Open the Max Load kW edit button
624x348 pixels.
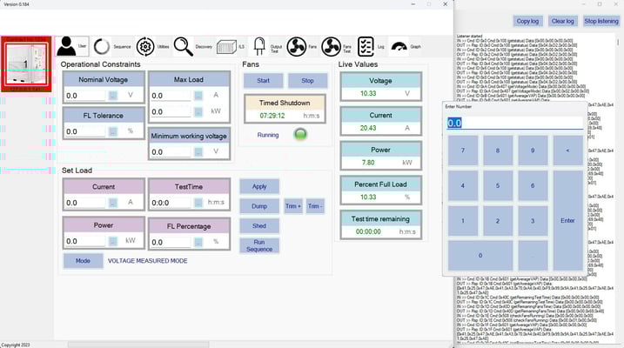click(198, 111)
